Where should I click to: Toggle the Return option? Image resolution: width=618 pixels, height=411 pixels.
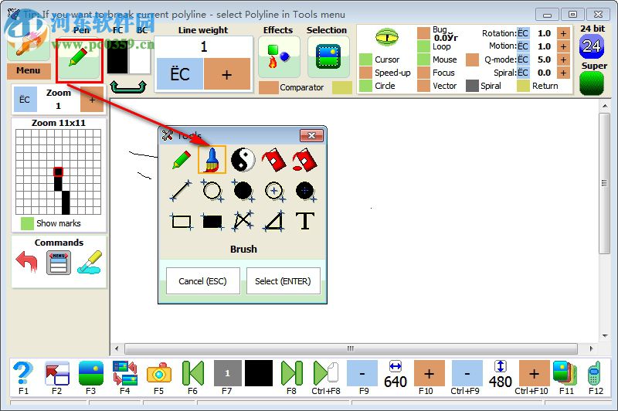click(x=523, y=86)
